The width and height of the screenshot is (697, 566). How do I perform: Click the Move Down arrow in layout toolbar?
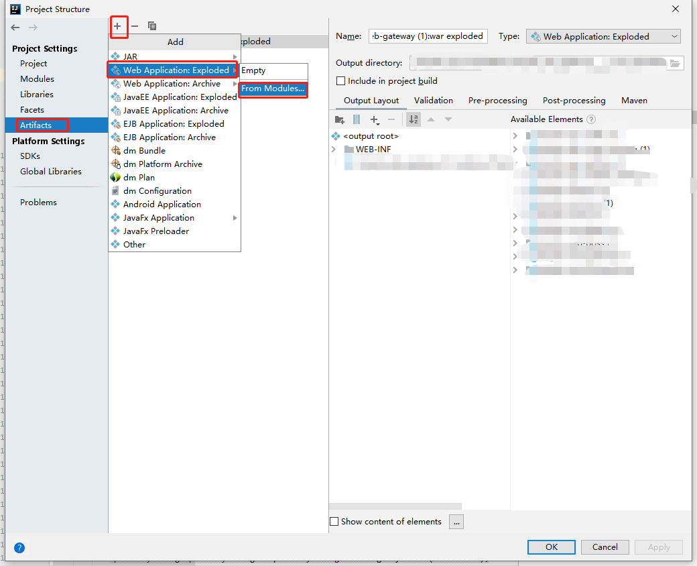pyautogui.click(x=448, y=119)
